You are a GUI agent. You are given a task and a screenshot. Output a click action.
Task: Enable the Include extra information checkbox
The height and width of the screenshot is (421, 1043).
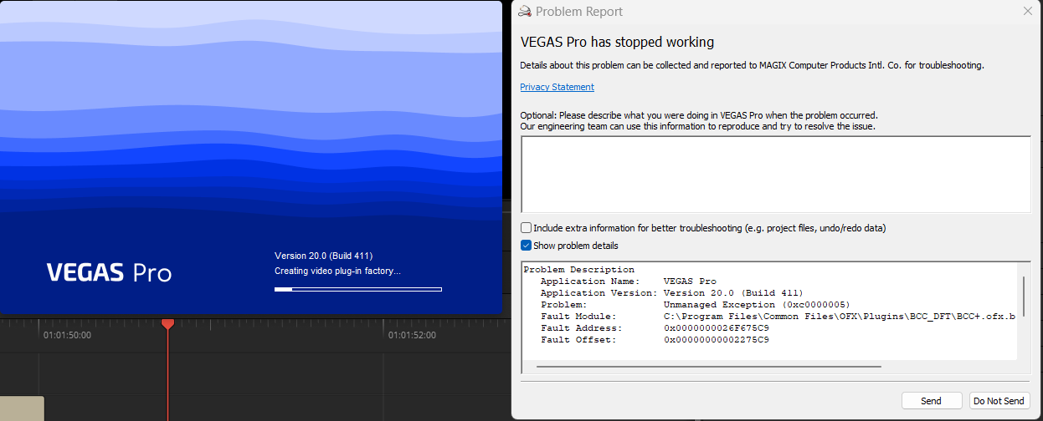pos(527,228)
